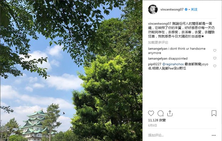Image resolution: width=222 pixels, height=141 pixels.
Task: Open the @reginahohos mention link
Action: 173,64
